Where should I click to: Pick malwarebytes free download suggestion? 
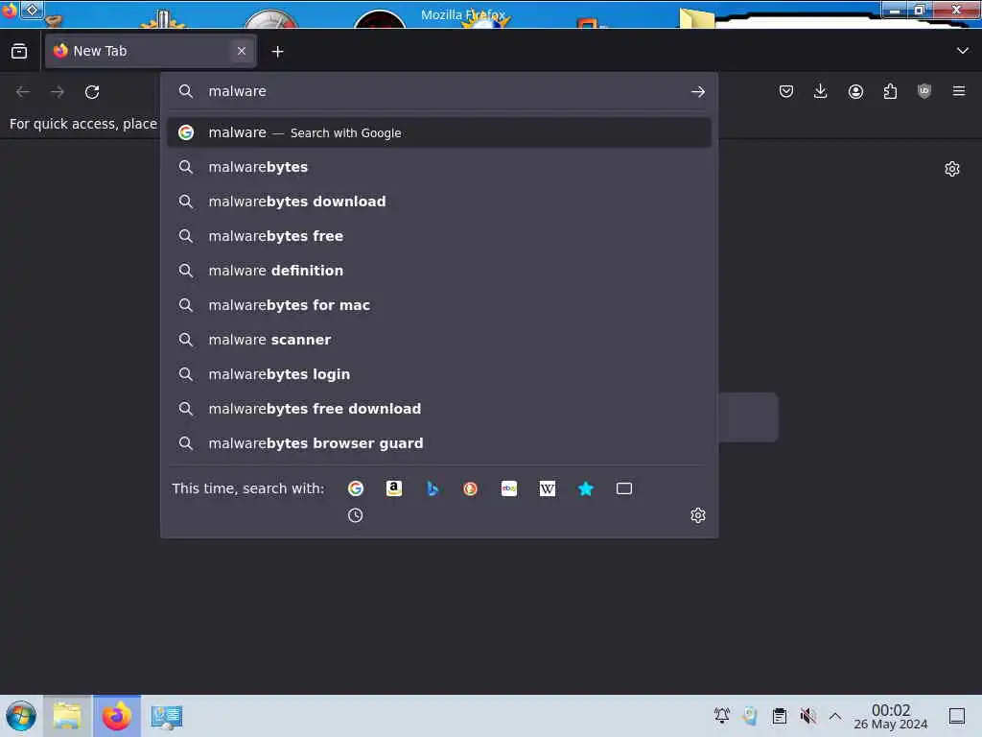[x=438, y=409]
